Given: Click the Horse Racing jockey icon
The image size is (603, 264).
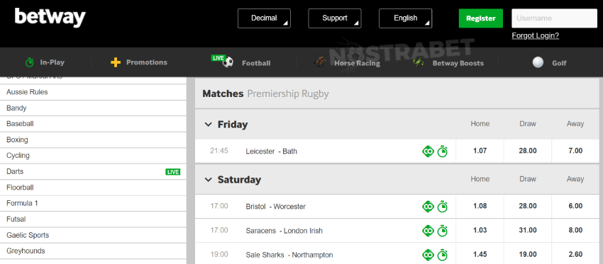Looking at the screenshot, I should [320, 62].
